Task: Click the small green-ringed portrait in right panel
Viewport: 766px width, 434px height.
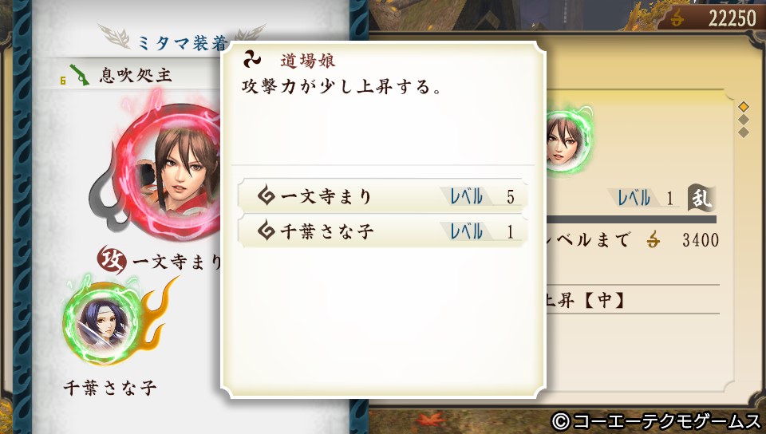Action: click(568, 140)
